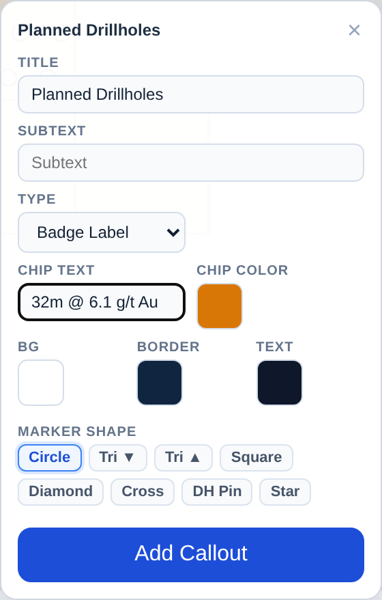This screenshot has width=382, height=600.
Task: Select the Square marker shape
Action: [256, 458]
